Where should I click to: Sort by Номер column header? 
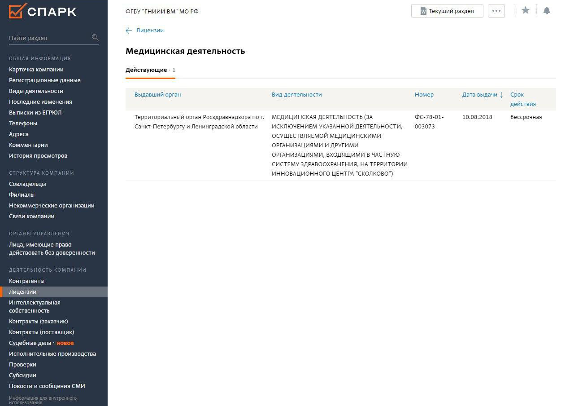424,95
